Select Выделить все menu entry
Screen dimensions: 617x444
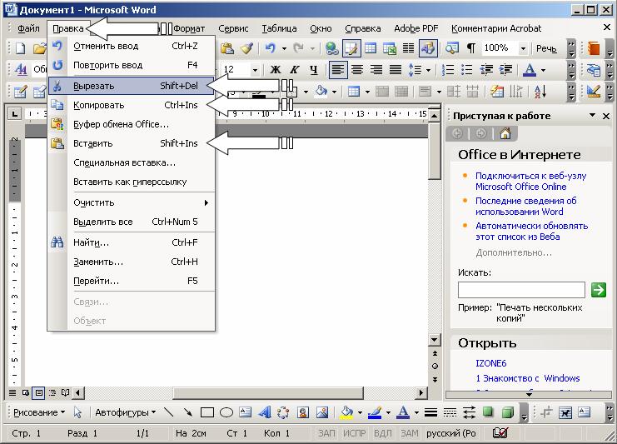pos(132,222)
